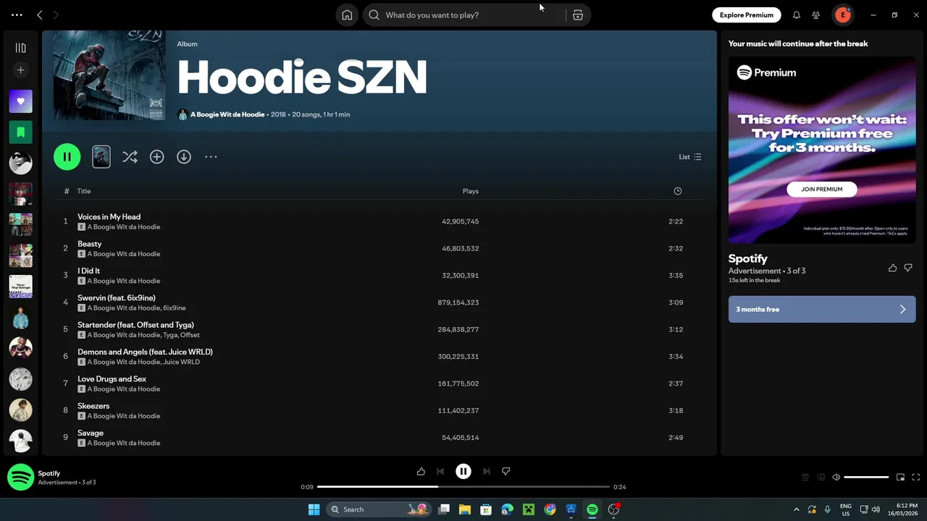Viewport: 927px width, 521px height.
Task: Mute with the speaker icon
Action: (836, 478)
